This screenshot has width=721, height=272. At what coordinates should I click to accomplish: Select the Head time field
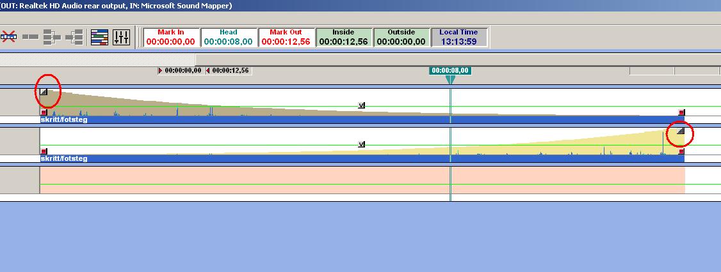229,37
